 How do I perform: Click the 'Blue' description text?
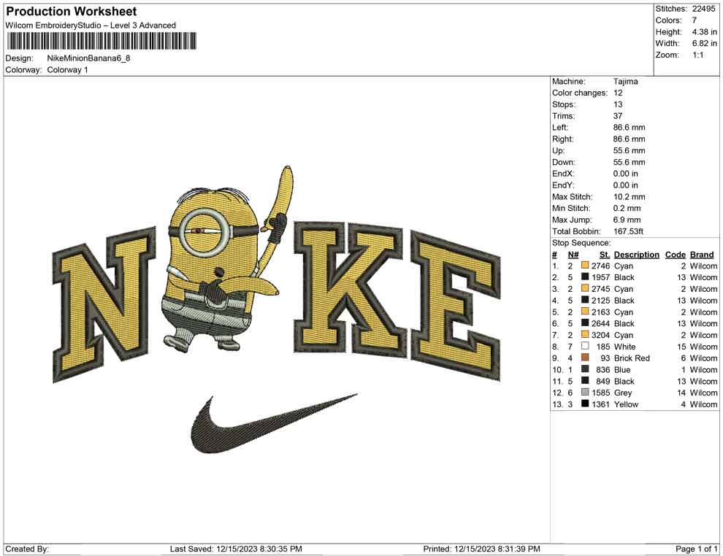(x=622, y=369)
